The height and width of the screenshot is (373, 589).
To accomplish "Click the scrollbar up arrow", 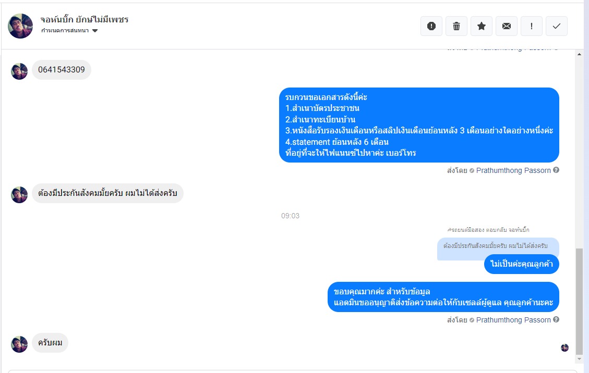I will click(x=579, y=54).
